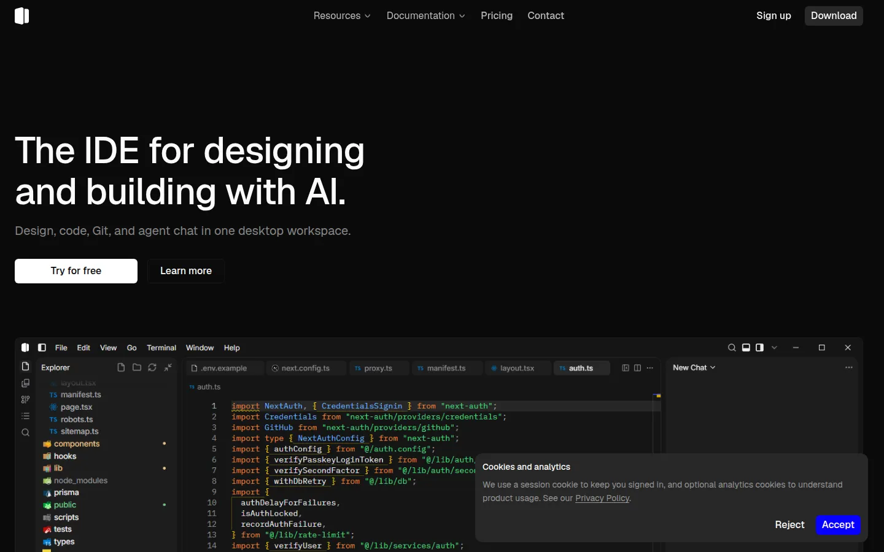Switch to the layout.tsx editor tab
This screenshot has width=884, height=552.
coord(518,368)
